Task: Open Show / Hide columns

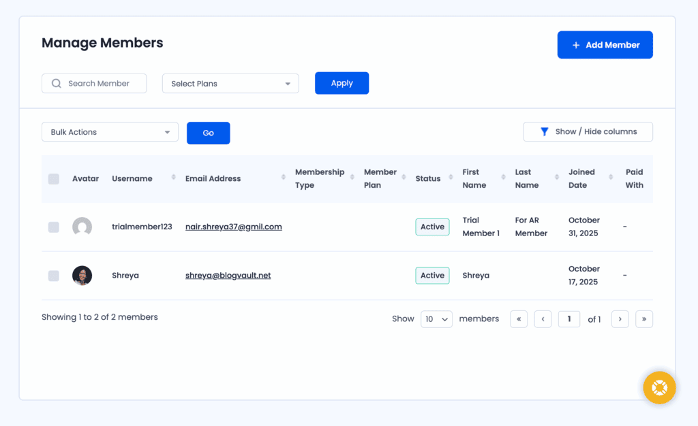Action: click(588, 132)
